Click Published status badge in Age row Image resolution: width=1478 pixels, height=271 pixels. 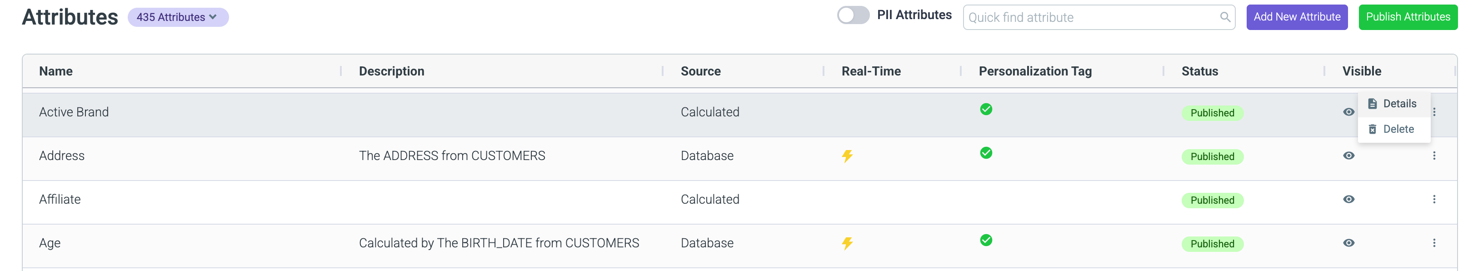pos(1212,244)
